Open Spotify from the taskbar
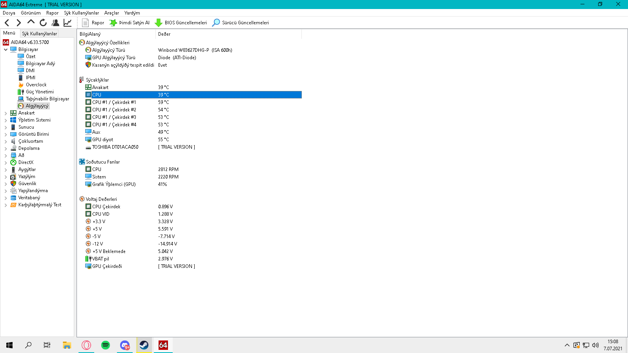 coord(105,345)
